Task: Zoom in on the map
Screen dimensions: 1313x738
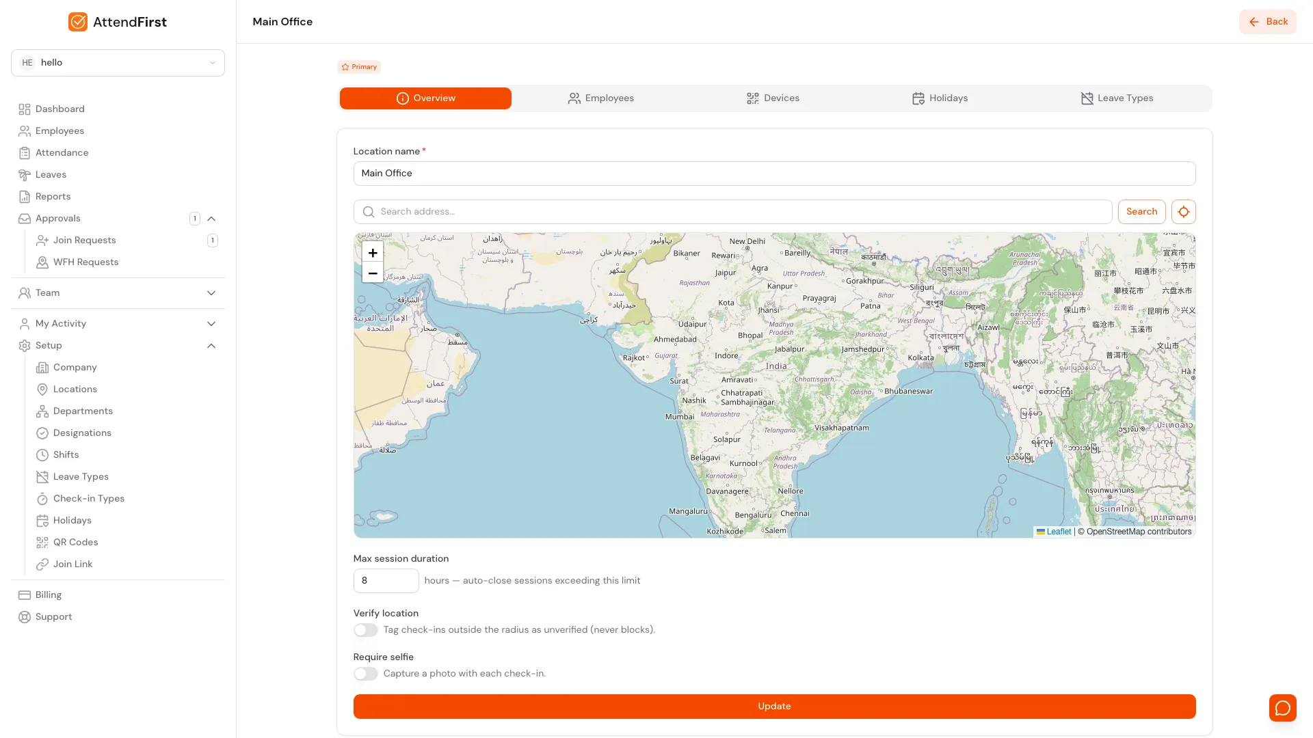Action: 373,253
